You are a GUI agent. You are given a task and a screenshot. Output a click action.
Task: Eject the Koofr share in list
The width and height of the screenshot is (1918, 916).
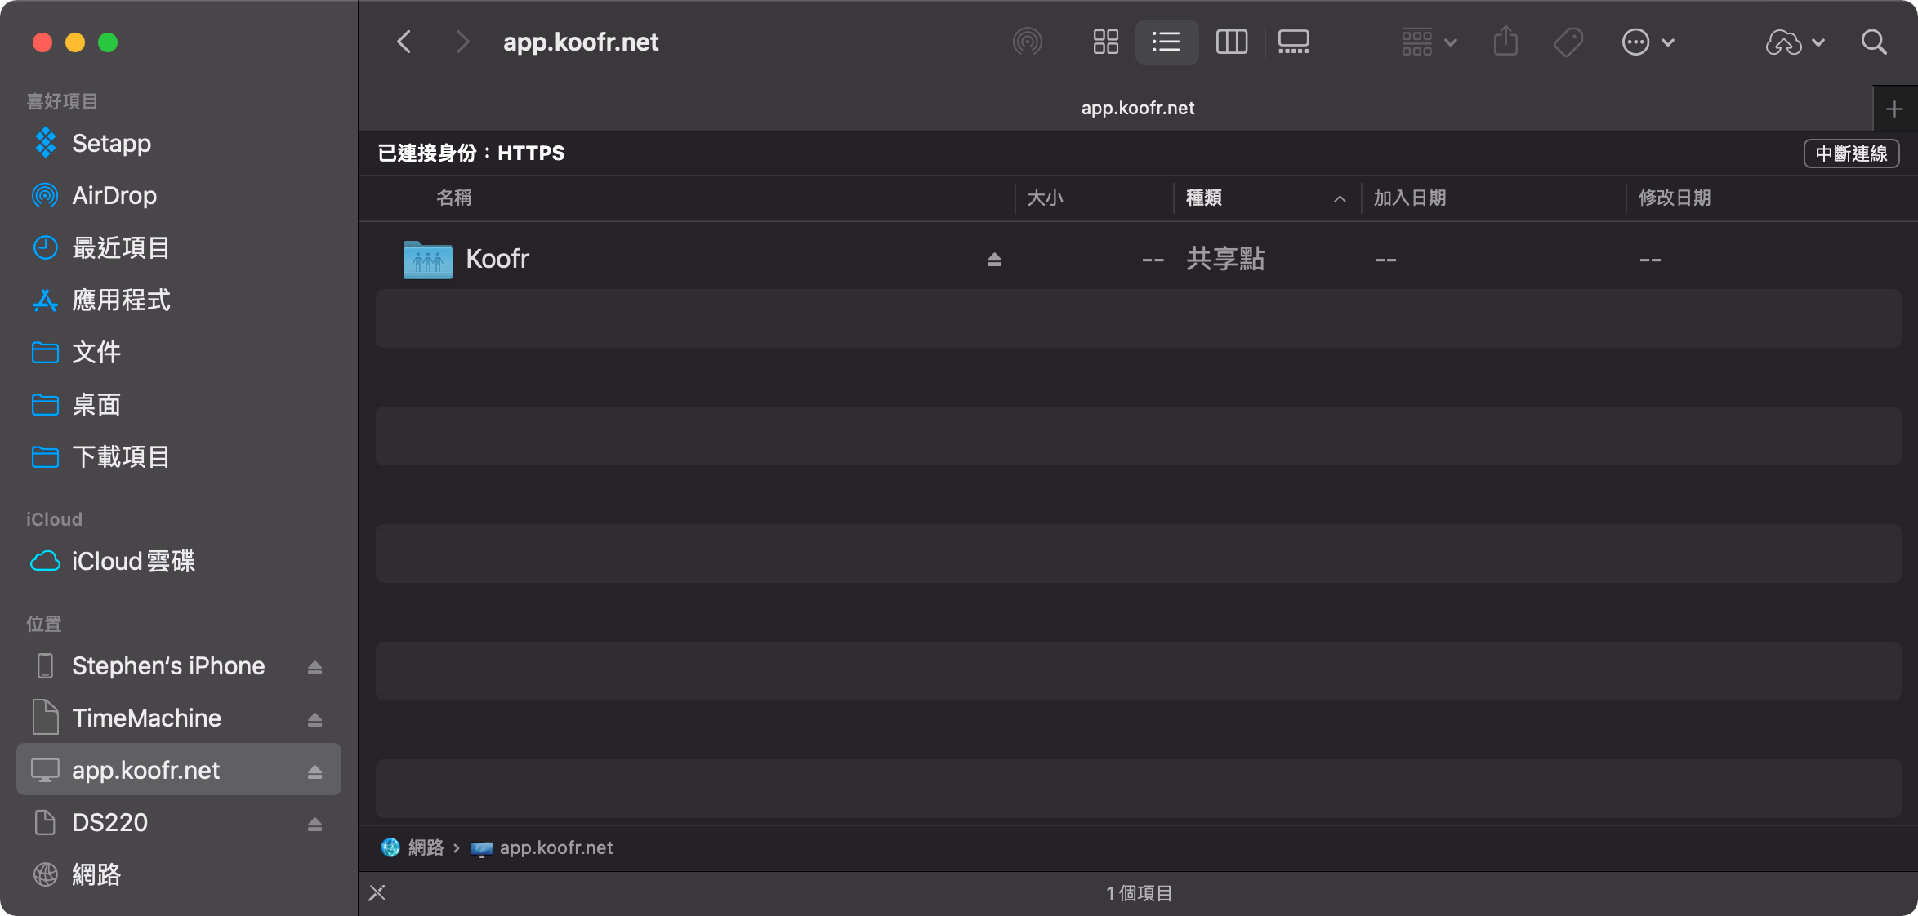point(994,260)
